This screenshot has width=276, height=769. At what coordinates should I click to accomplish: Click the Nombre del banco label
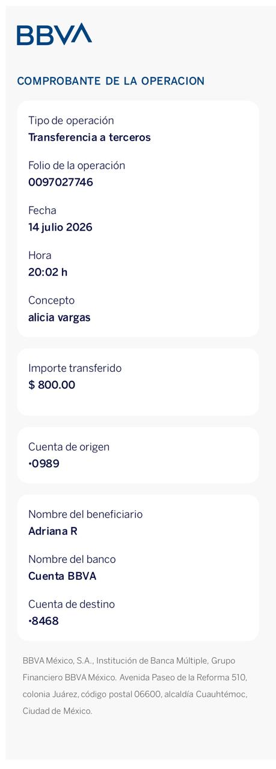click(x=72, y=559)
